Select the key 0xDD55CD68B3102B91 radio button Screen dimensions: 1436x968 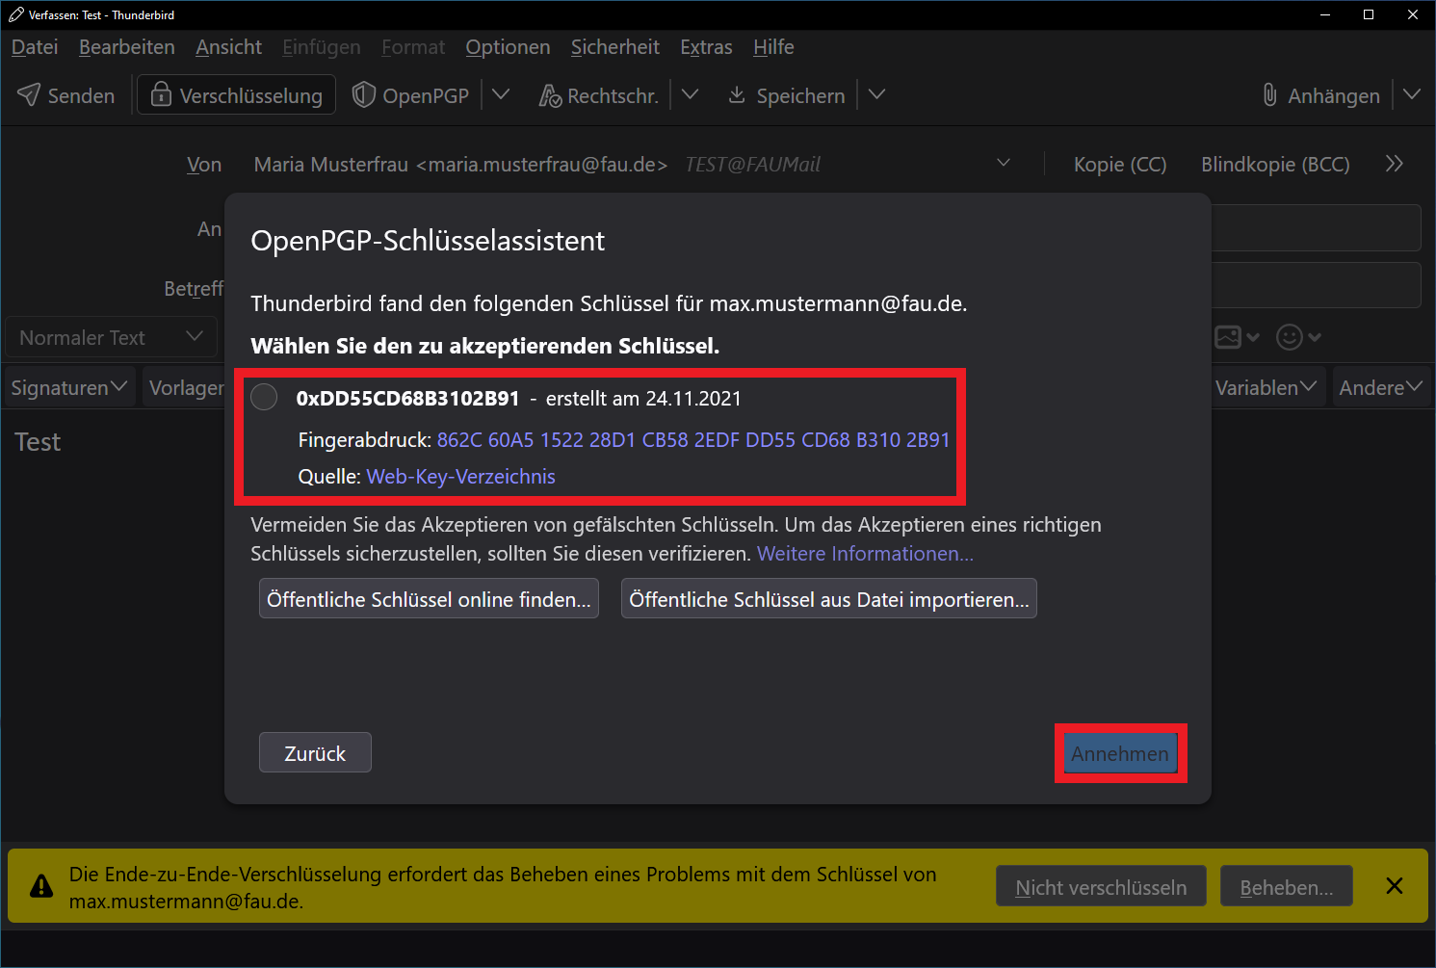point(264,397)
